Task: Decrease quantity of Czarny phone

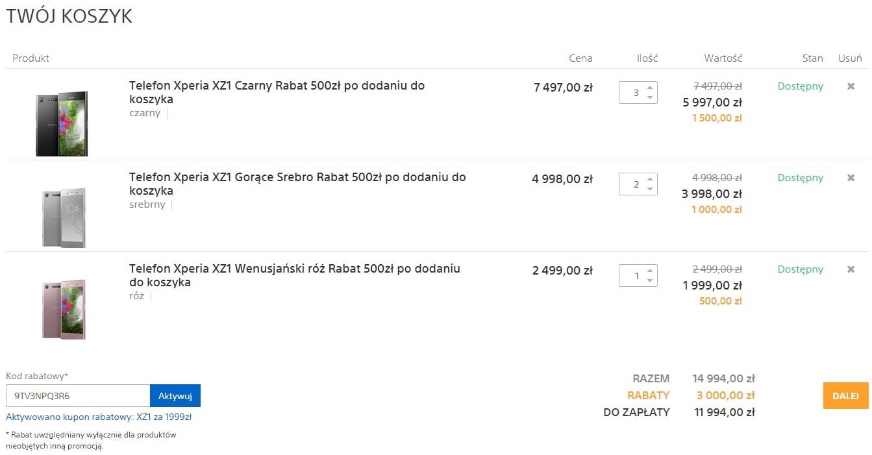Action: pos(650,97)
